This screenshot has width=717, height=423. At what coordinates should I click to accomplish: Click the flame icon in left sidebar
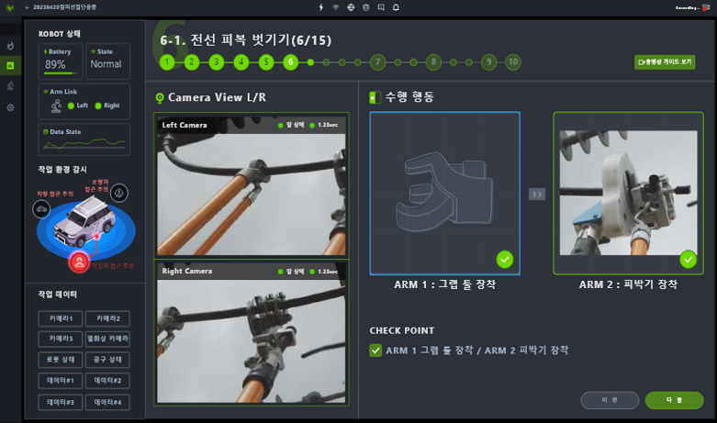[10, 45]
